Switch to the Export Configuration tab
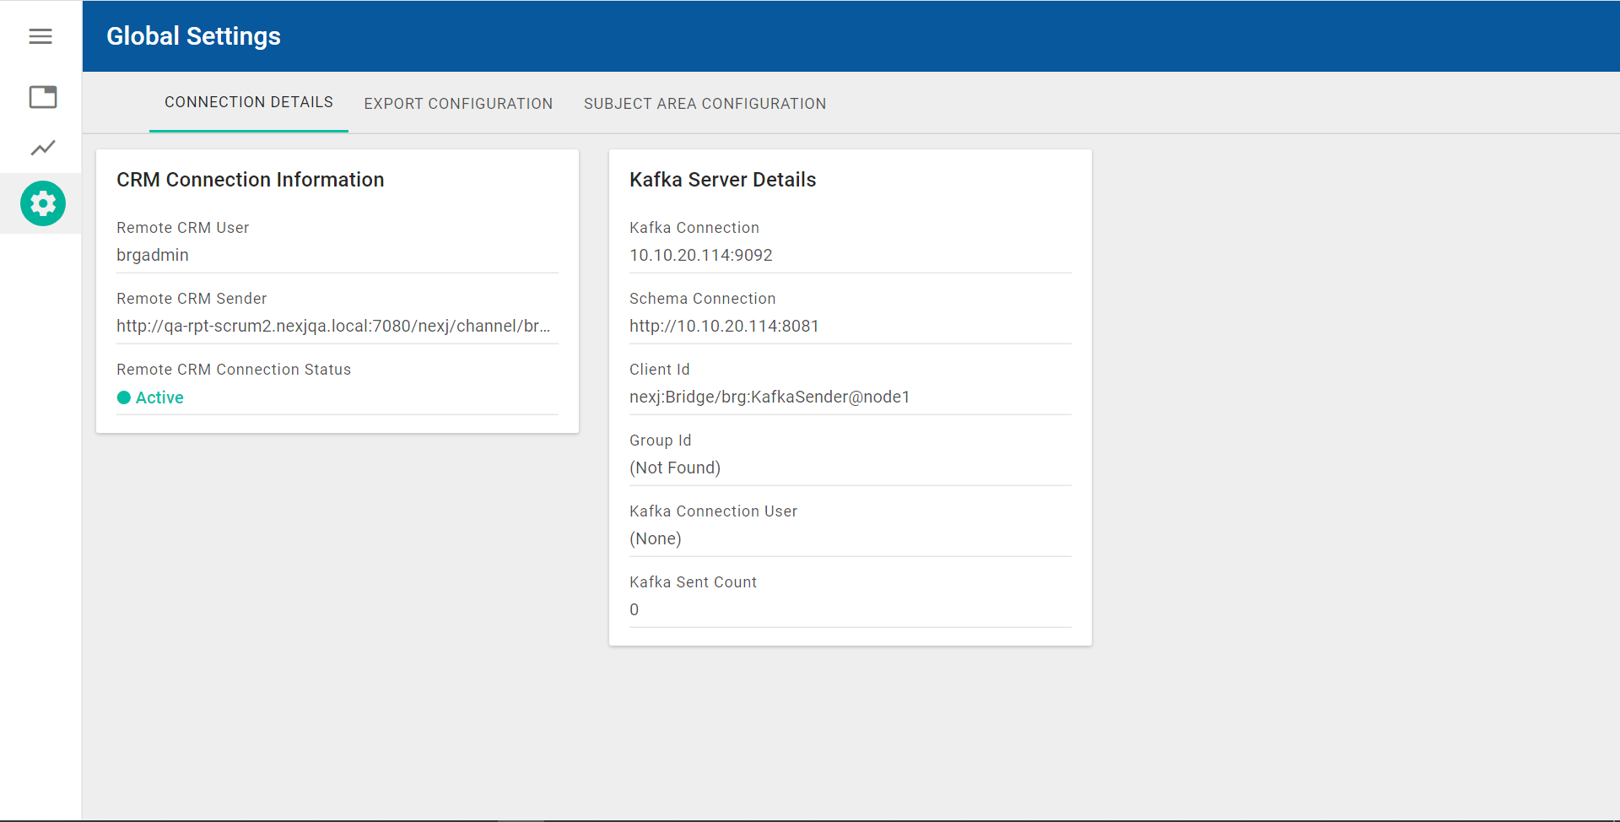1620x822 pixels. (458, 103)
